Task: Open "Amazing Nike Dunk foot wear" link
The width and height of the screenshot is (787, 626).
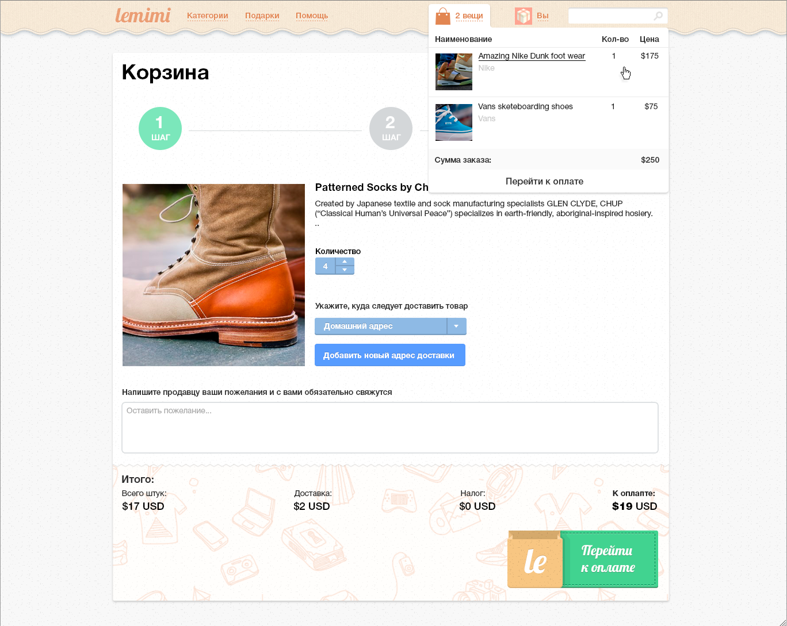Action: [x=531, y=56]
